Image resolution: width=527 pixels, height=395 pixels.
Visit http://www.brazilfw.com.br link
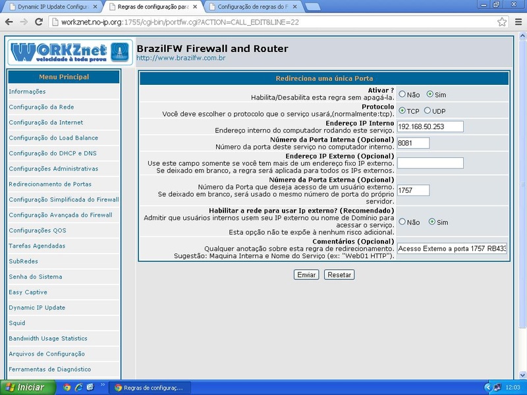pos(180,58)
